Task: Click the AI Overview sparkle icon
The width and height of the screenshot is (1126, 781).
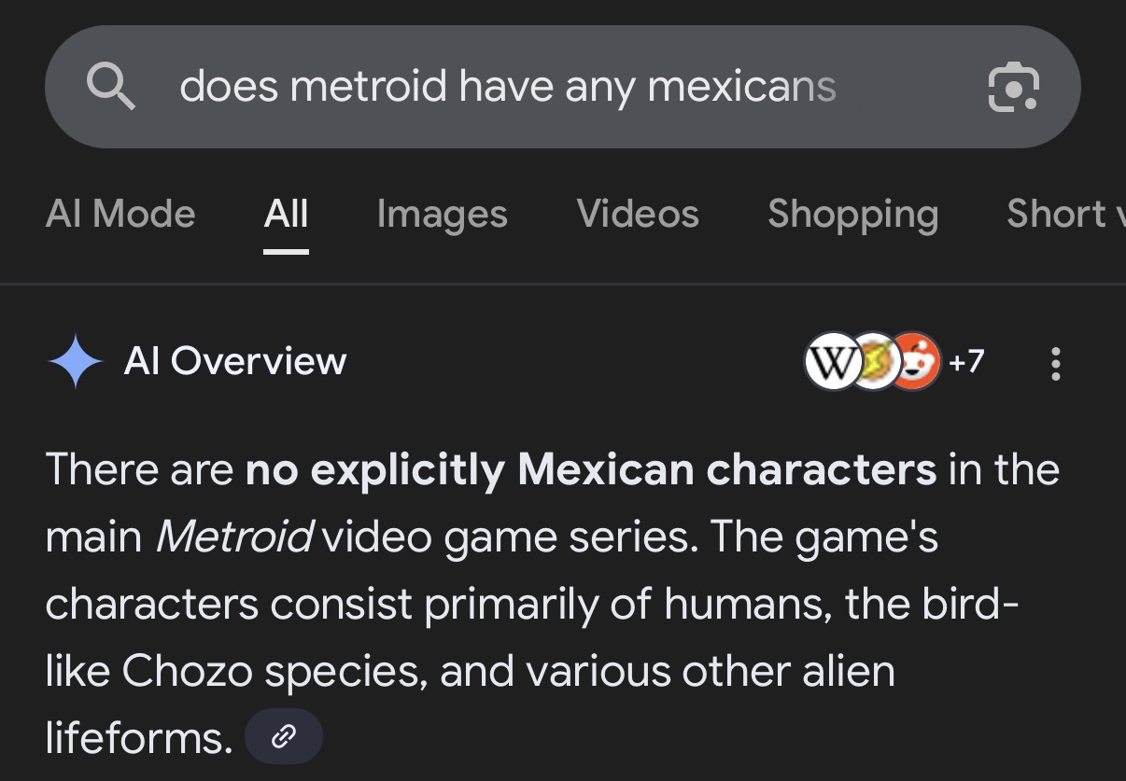Action: click(75, 361)
